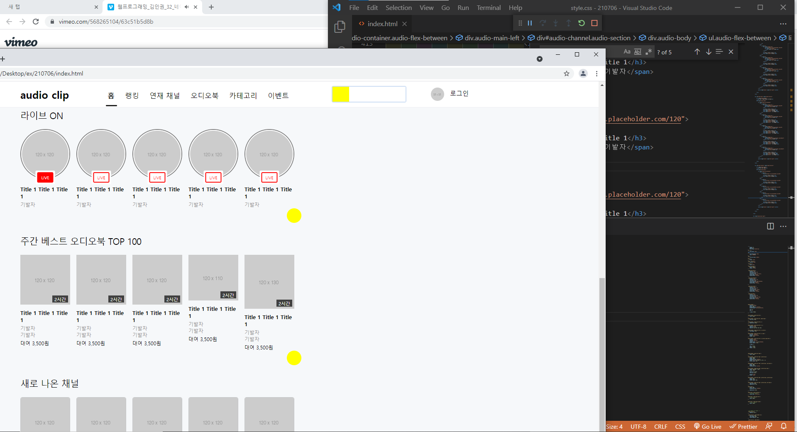The width and height of the screenshot is (797, 432).
Task: Click the audio clip logo
Action: click(x=44, y=95)
